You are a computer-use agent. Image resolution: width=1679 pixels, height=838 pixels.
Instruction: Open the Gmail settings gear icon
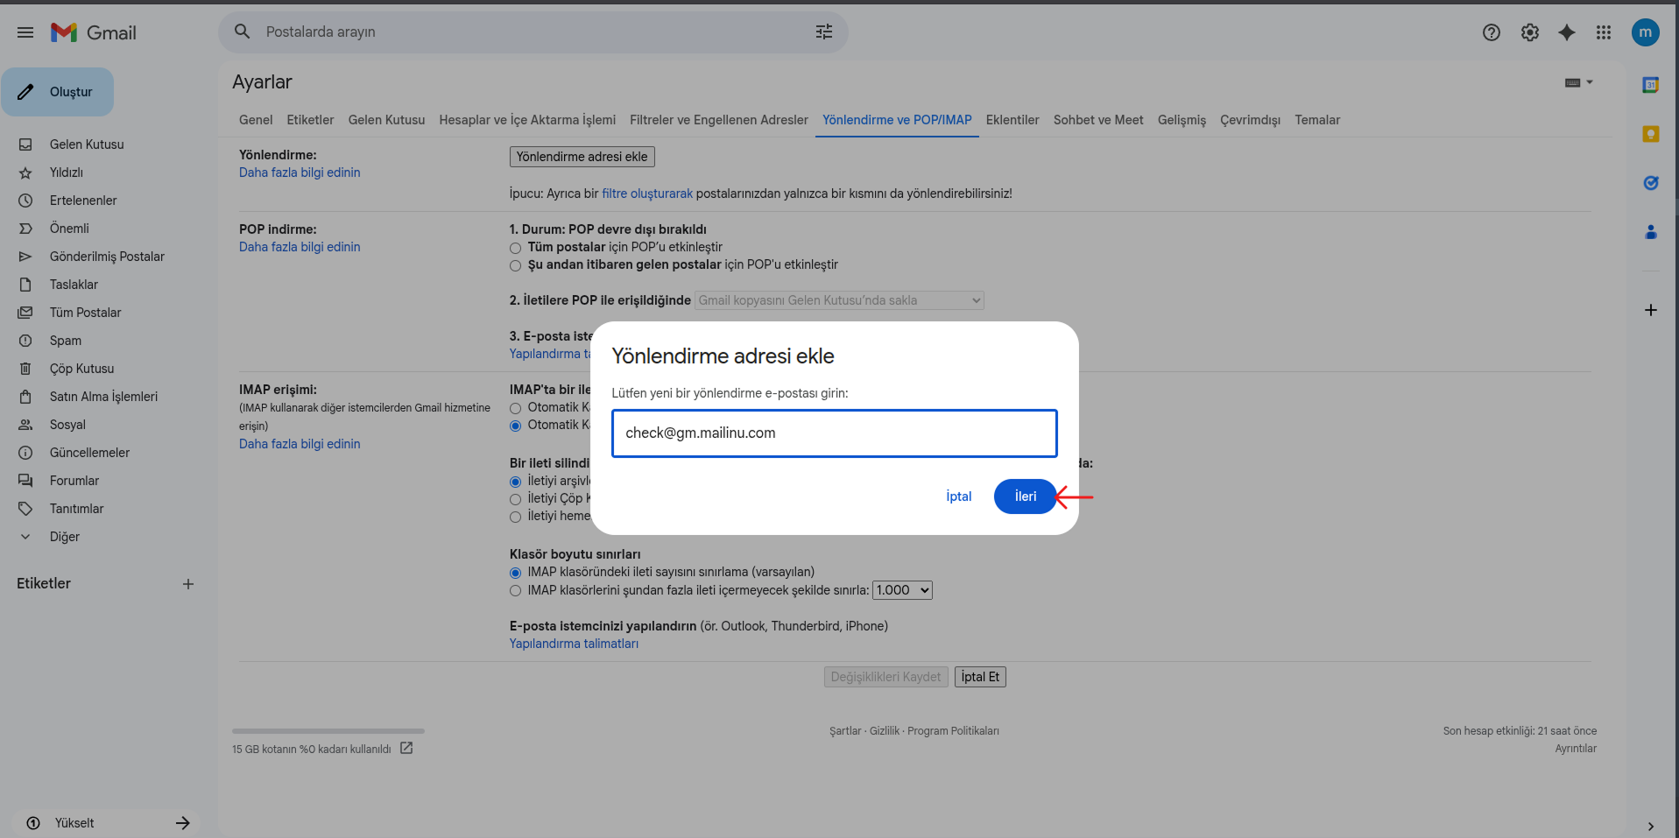point(1529,32)
